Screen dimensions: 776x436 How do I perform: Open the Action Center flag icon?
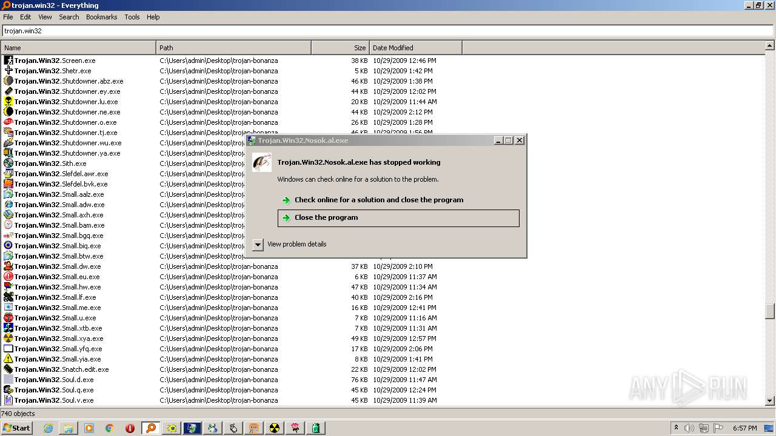718,428
